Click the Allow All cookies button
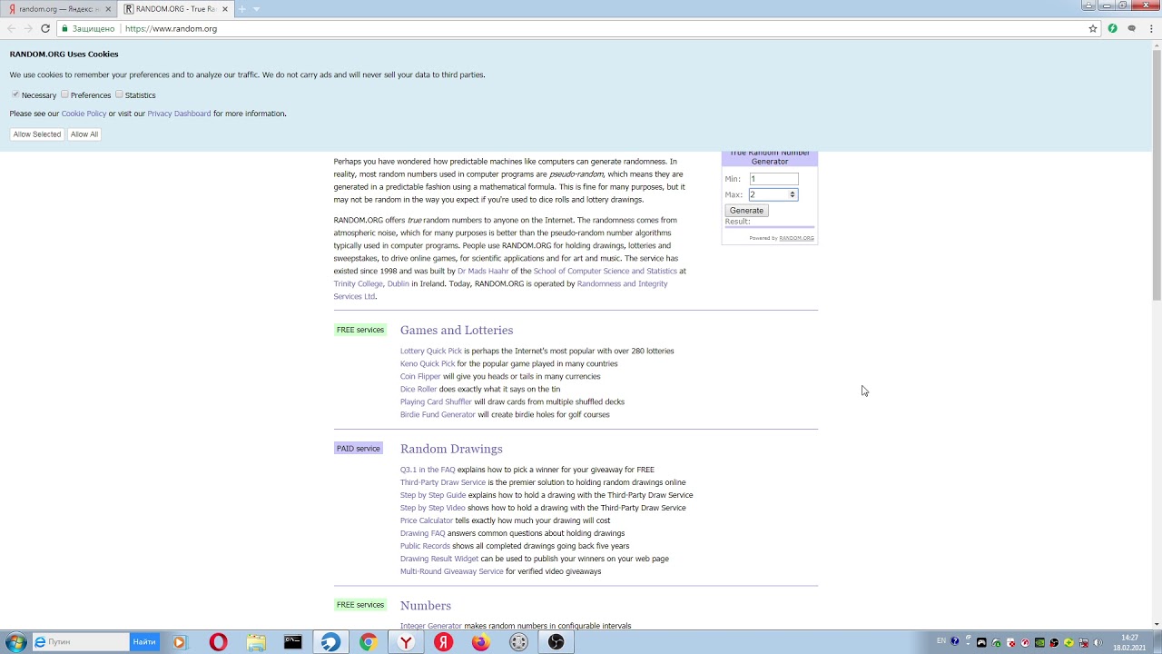The image size is (1162, 654). [x=84, y=134]
